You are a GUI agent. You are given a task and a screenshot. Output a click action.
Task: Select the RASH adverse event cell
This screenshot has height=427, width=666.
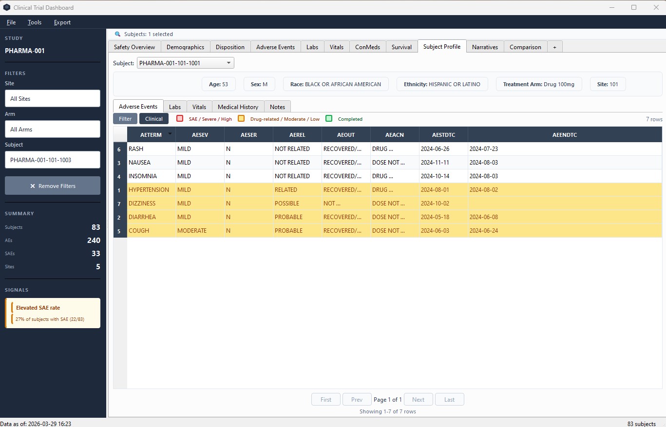pyautogui.click(x=152, y=149)
